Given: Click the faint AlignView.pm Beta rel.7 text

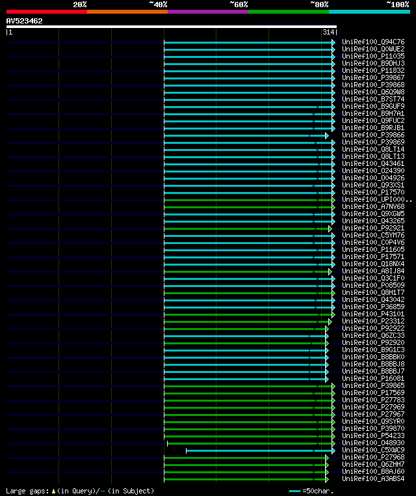Looking at the screenshot, I should [x=298, y=22].
